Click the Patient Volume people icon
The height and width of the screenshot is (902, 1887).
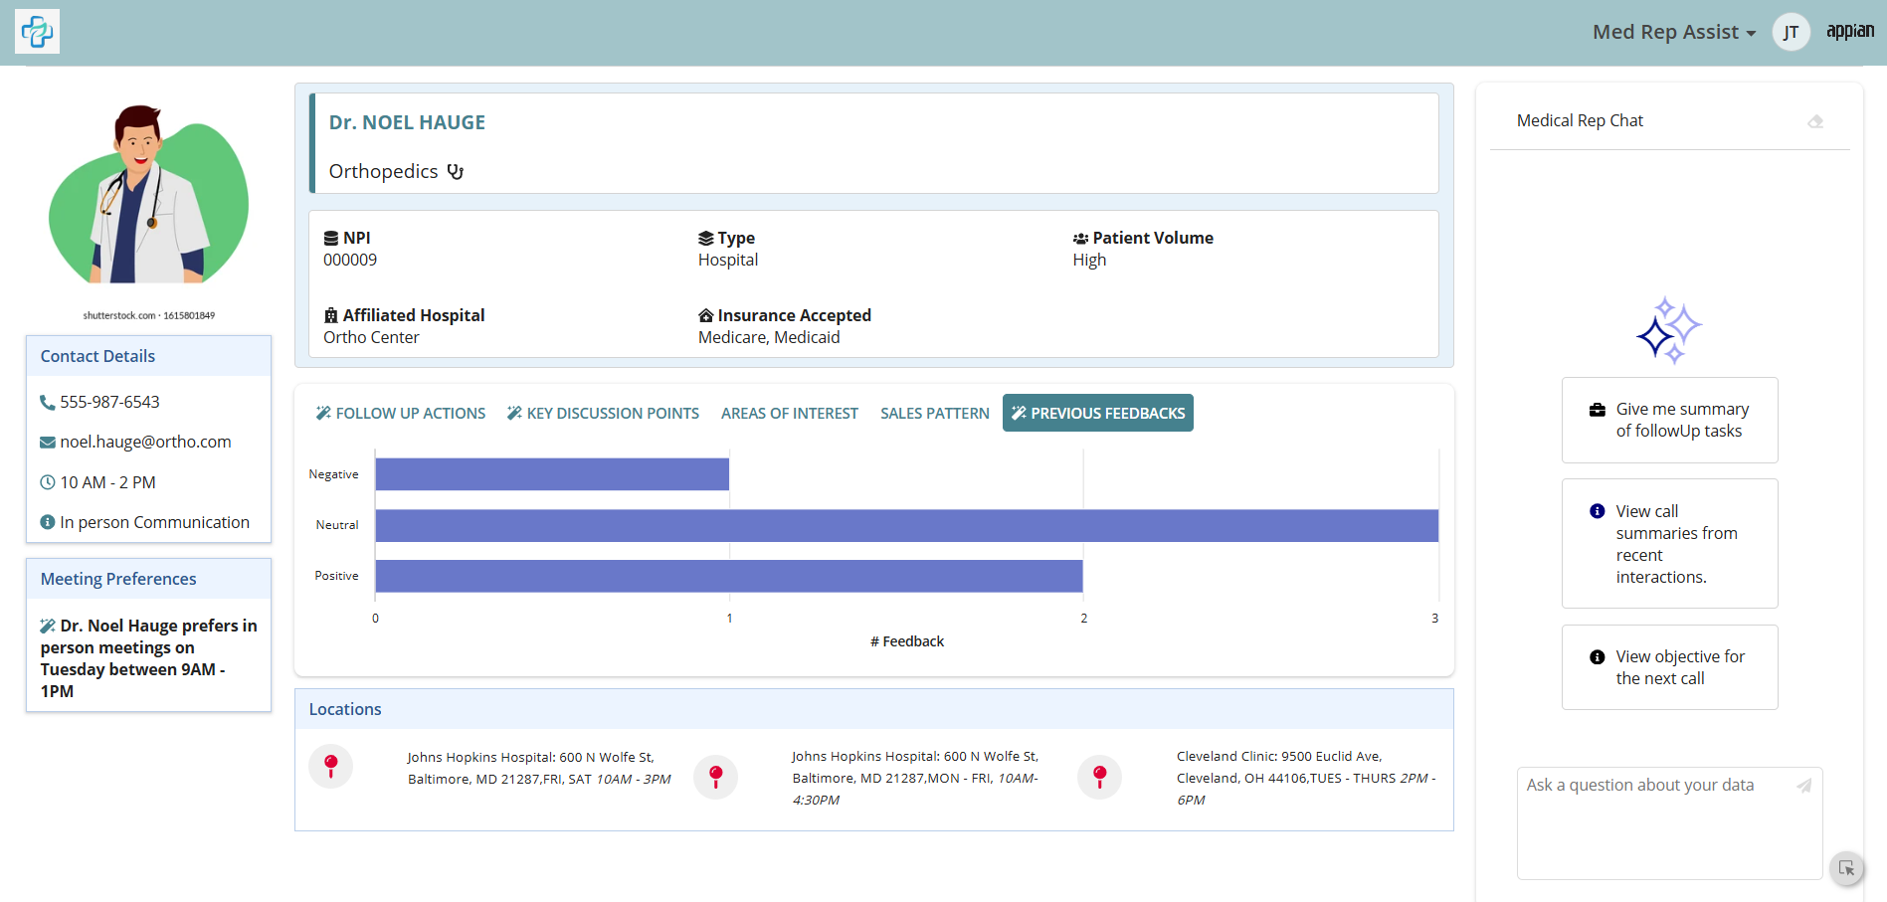point(1080,239)
